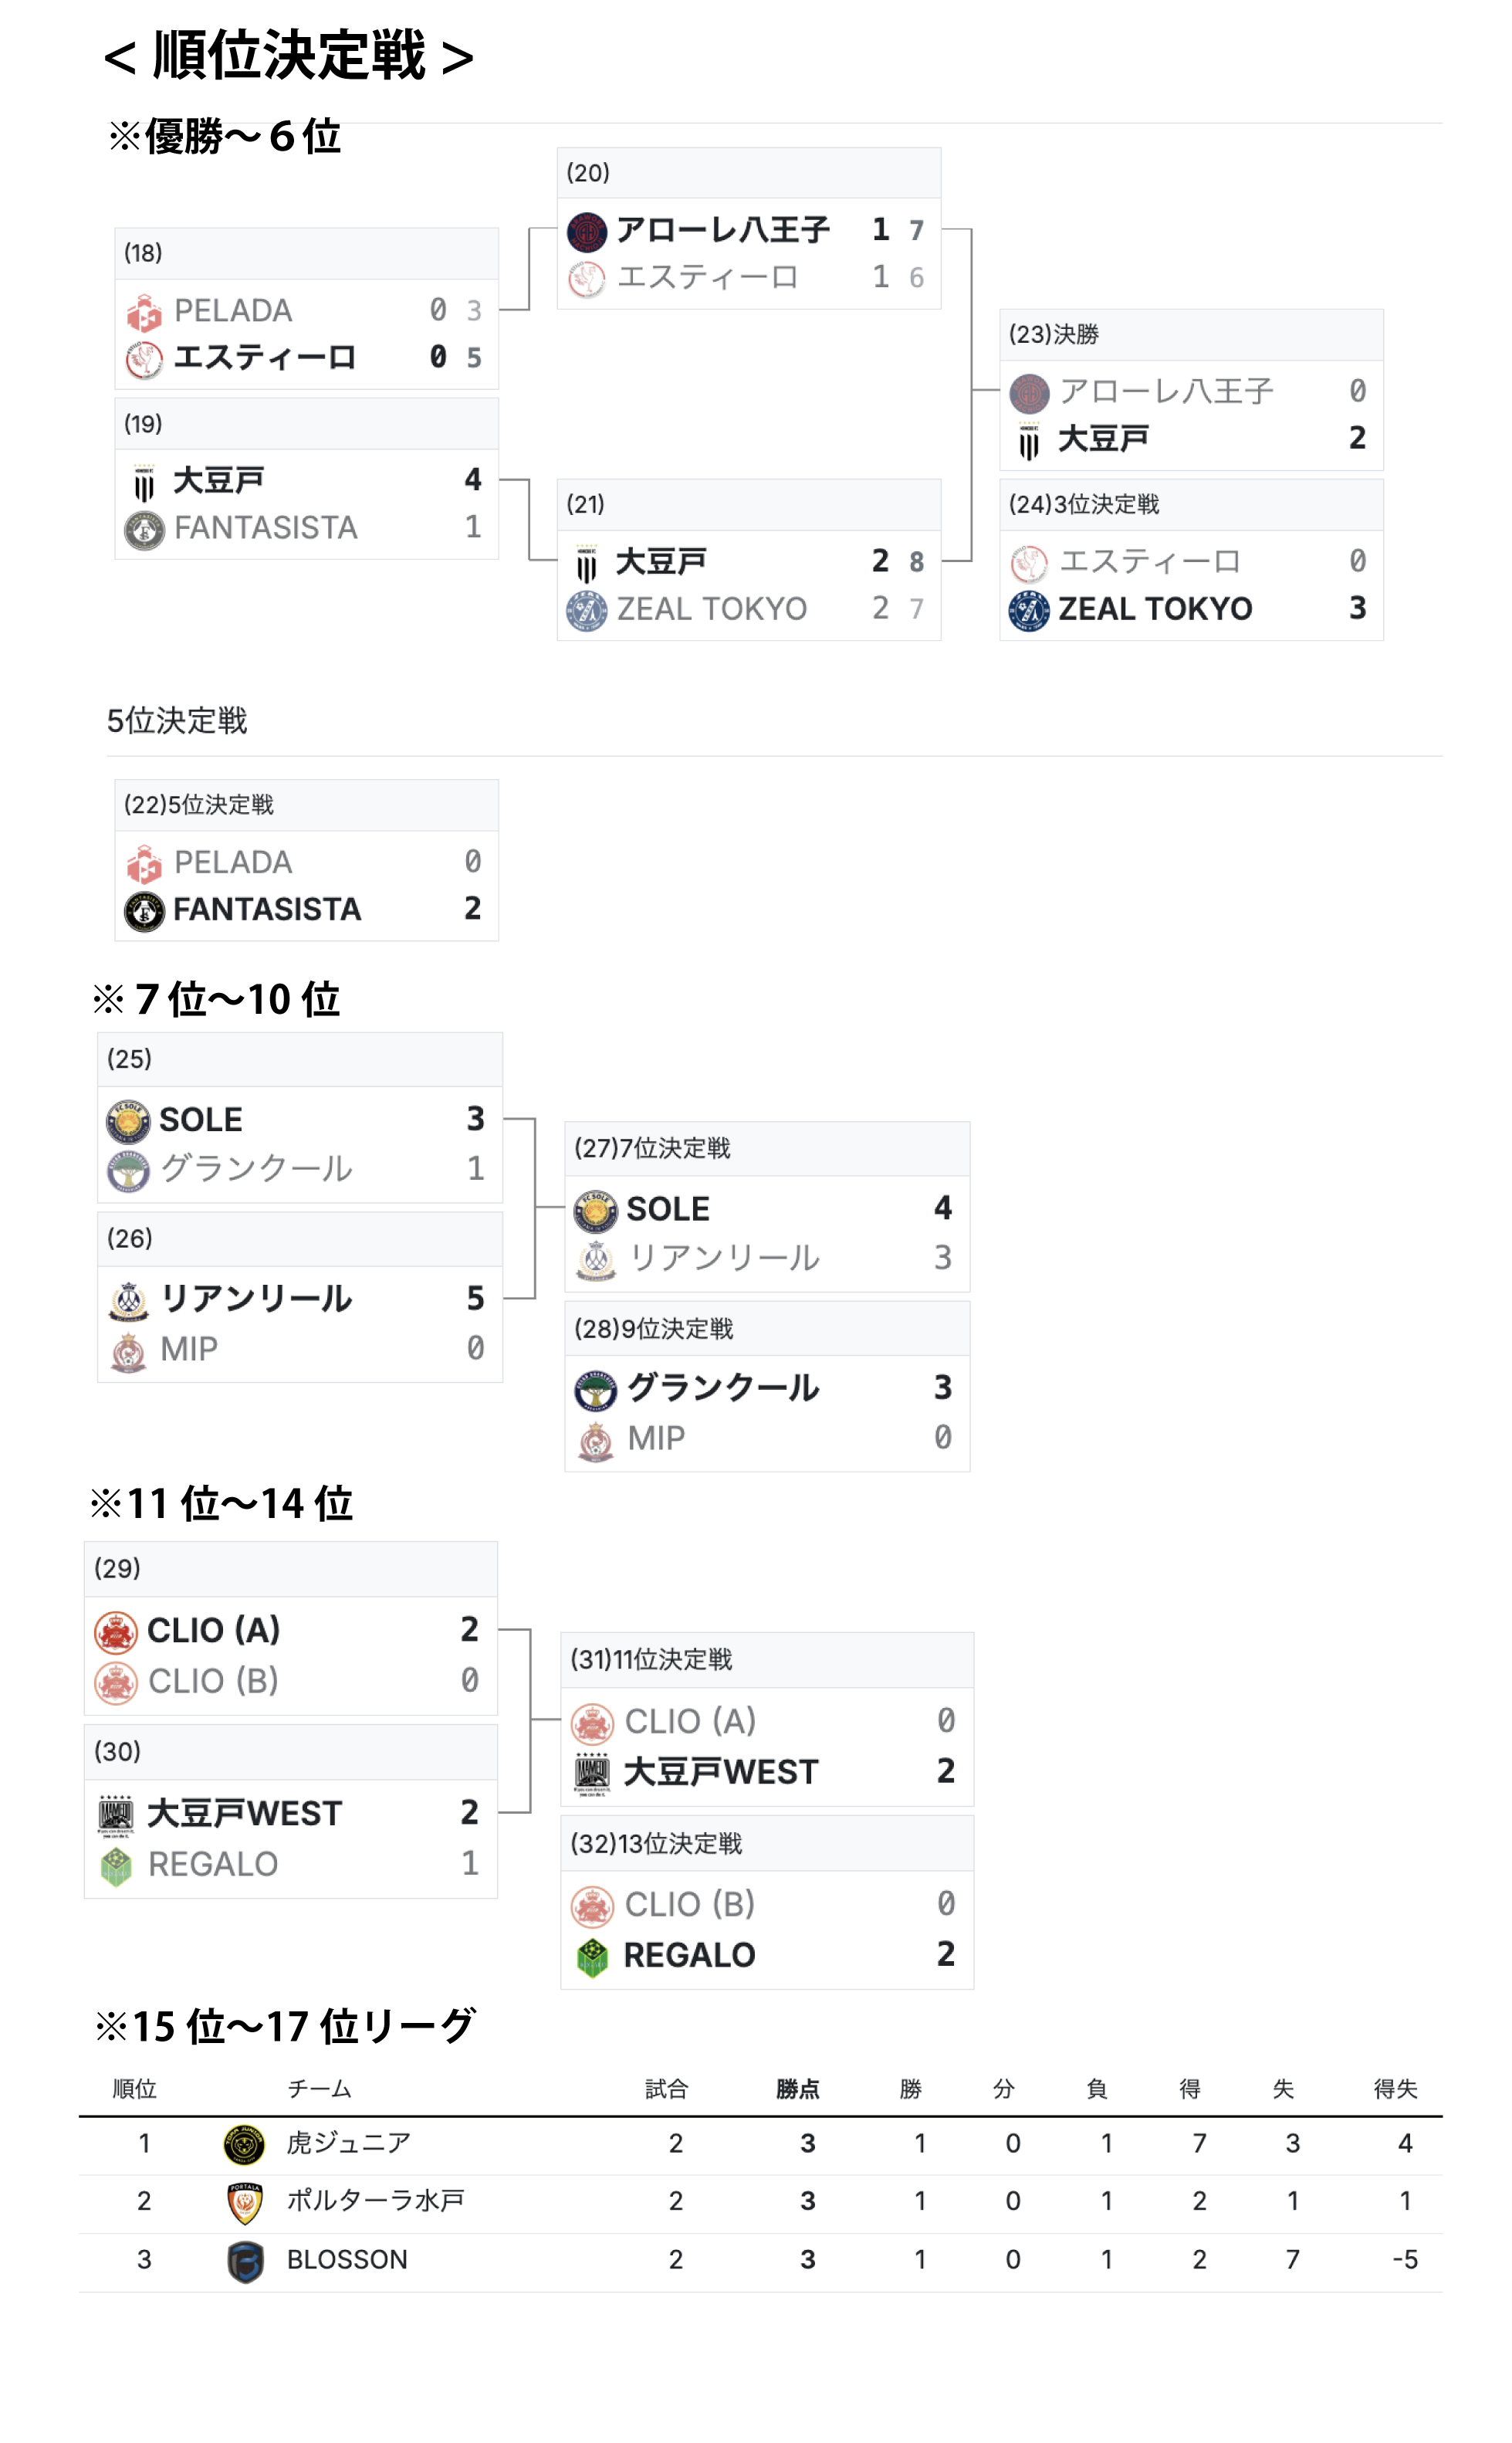Click the FANTASISTA badge in 5位決定戦

coord(144,910)
